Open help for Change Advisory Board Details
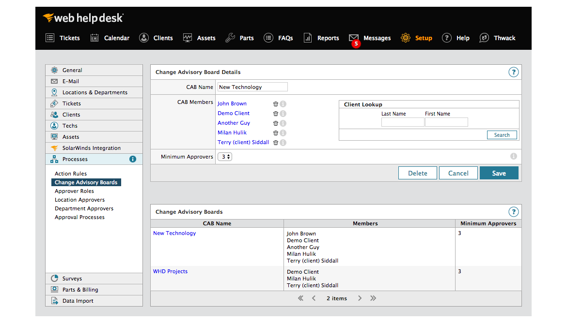 tap(513, 73)
